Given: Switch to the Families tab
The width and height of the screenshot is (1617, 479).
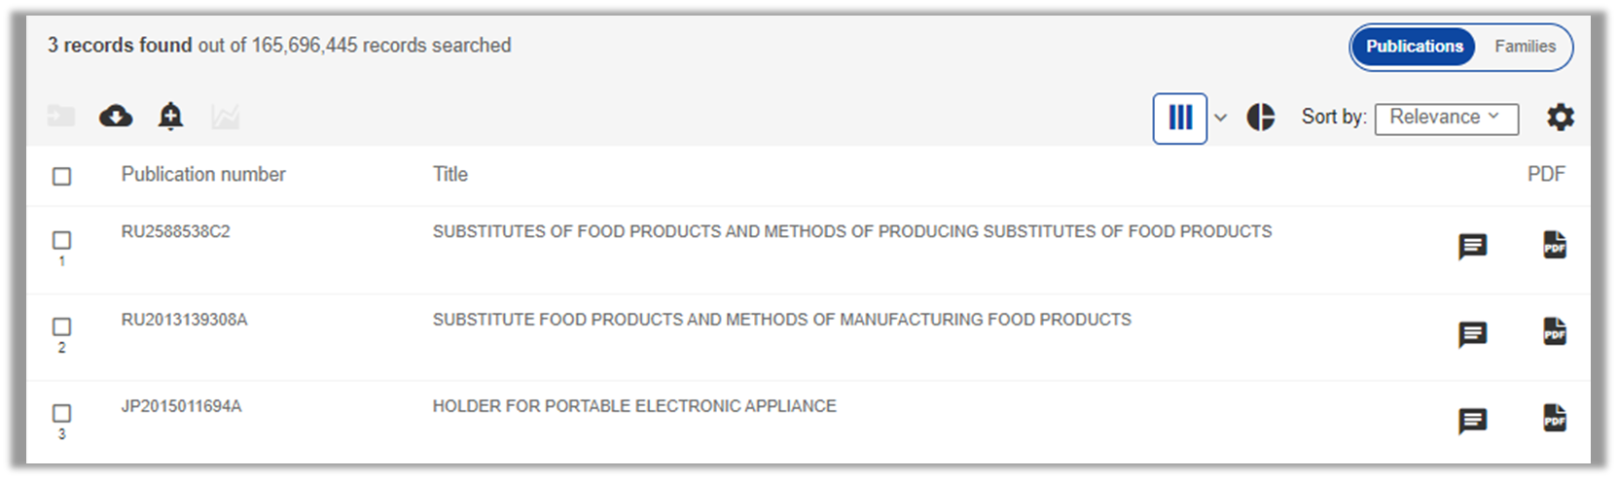Looking at the screenshot, I should [1525, 47].
